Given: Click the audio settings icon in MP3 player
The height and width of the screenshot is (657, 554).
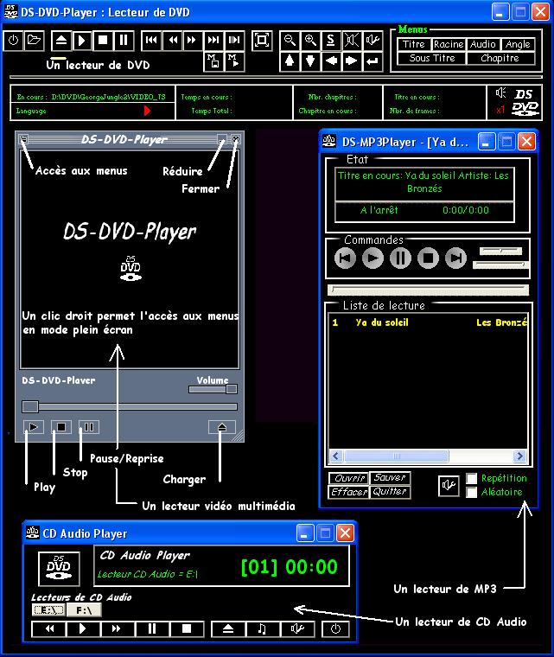Looking at the screenshot, I should 447,485.
